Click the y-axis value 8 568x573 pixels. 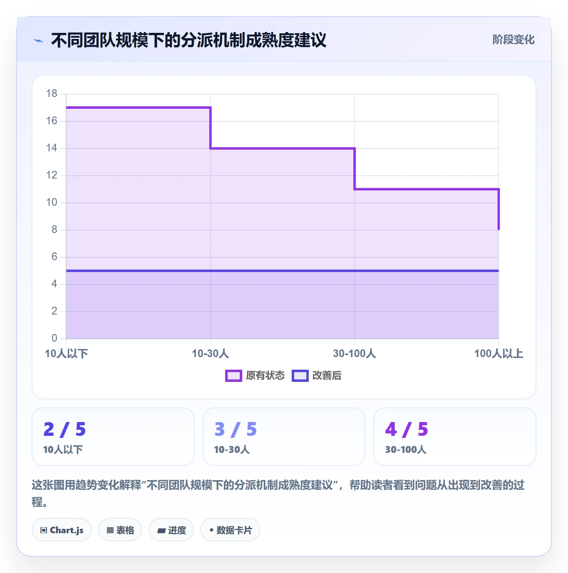[54, 230]
